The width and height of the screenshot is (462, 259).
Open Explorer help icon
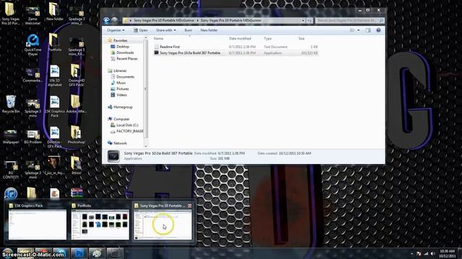tap(378, 30)
